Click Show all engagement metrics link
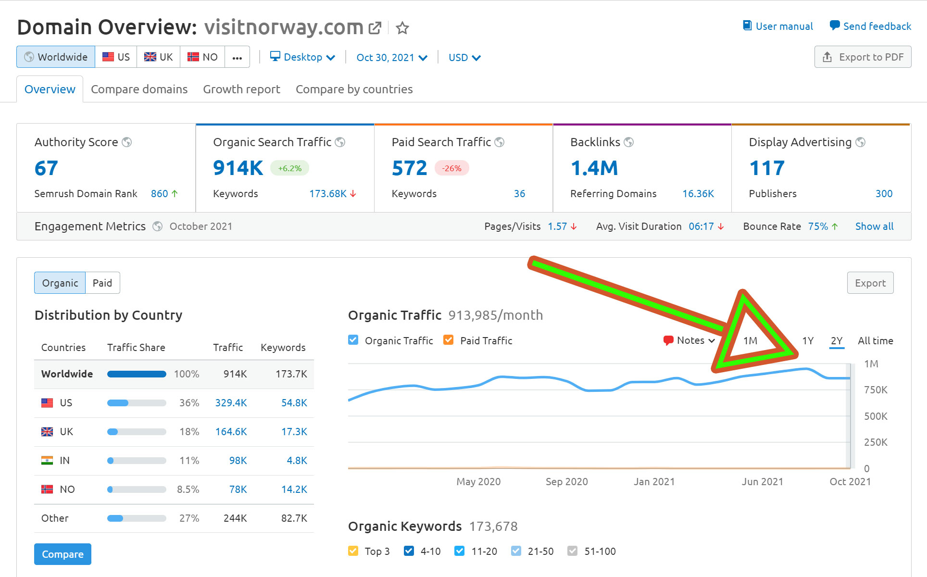Screen dimensions: 927x577 [874, 226]
